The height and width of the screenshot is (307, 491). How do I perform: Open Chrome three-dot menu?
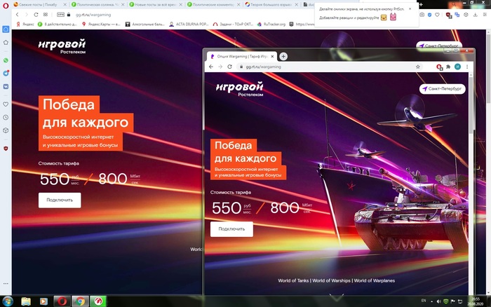click(x=467, y=67)
